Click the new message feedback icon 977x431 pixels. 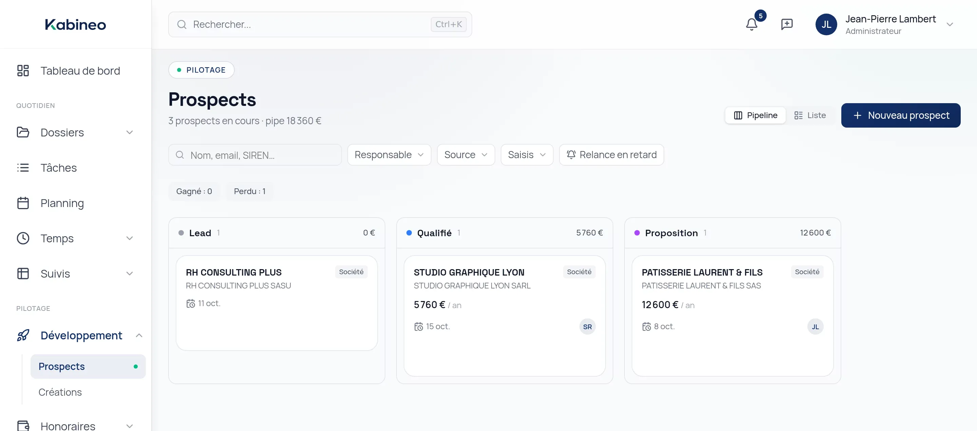coord(787,24)
